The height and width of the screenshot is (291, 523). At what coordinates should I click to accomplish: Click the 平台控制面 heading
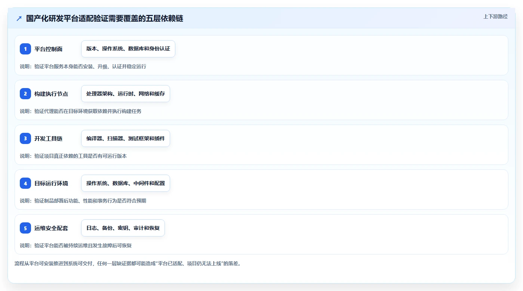[x=48, y=49]
